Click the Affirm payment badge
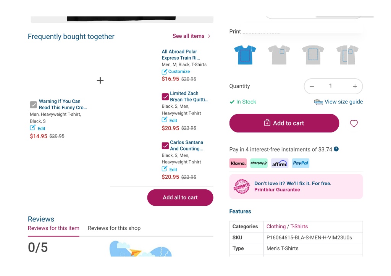 (x=280, y=163)
